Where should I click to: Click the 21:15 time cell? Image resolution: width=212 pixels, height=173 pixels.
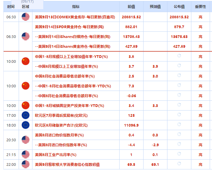pos(11,155)
